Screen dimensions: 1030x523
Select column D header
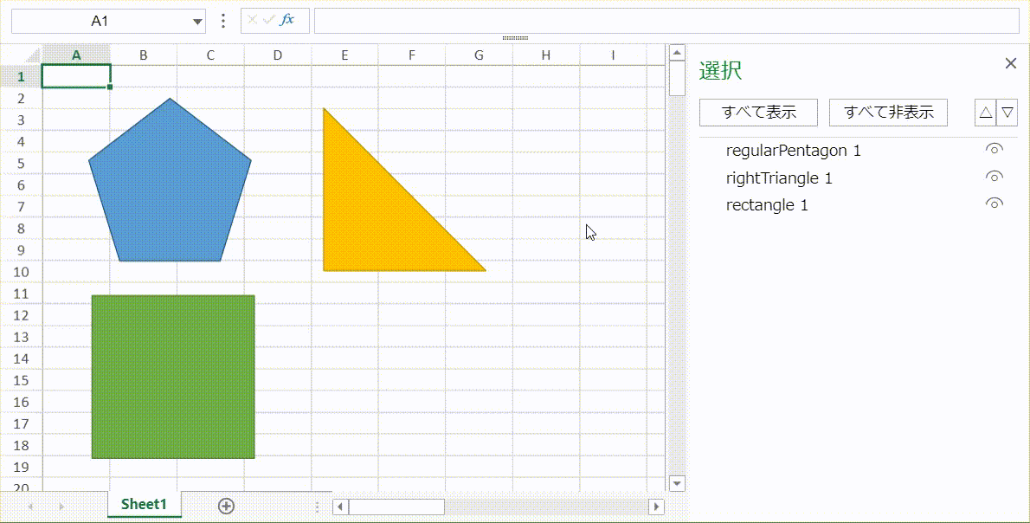point(277,55)
